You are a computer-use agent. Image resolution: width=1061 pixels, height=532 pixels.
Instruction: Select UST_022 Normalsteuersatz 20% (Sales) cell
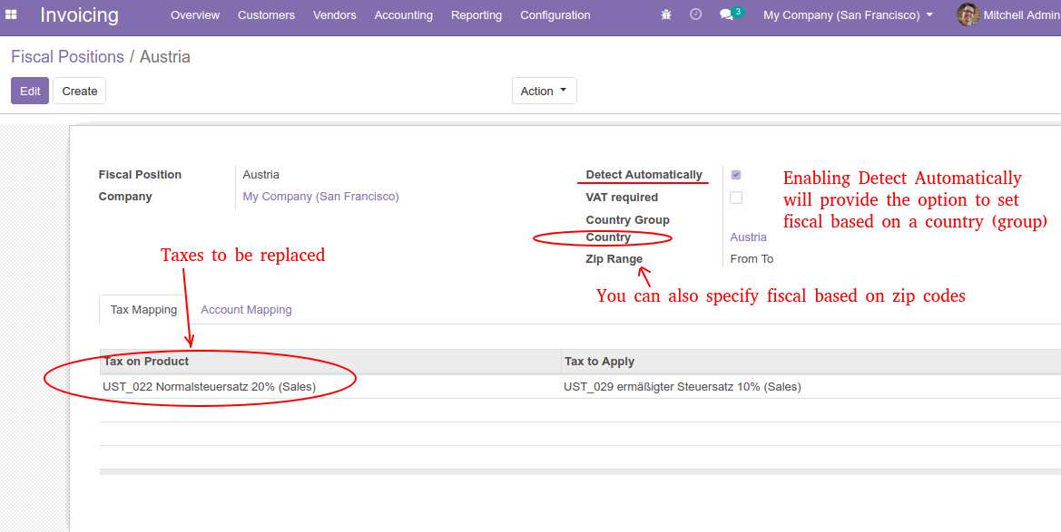(330, 387)
